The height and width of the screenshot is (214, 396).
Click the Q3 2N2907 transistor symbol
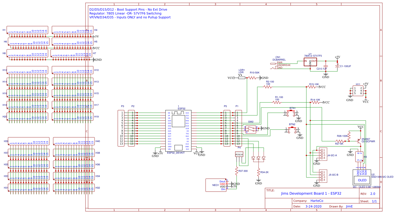pos(359,141)
